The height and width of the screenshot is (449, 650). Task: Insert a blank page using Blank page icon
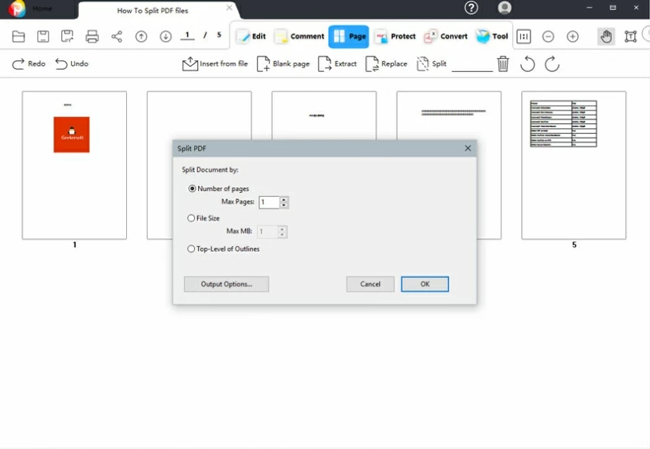point(283,64)
